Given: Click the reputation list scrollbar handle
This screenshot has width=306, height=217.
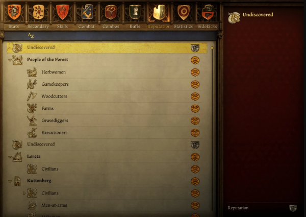Looking at the screenshot, I should coord(212,48).
